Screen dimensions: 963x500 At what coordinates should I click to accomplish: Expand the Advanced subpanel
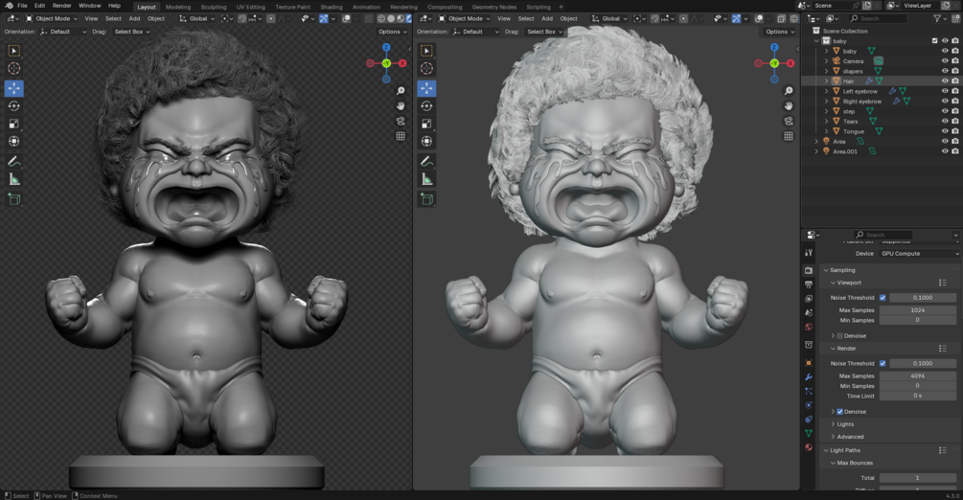[x=834, y=437]
